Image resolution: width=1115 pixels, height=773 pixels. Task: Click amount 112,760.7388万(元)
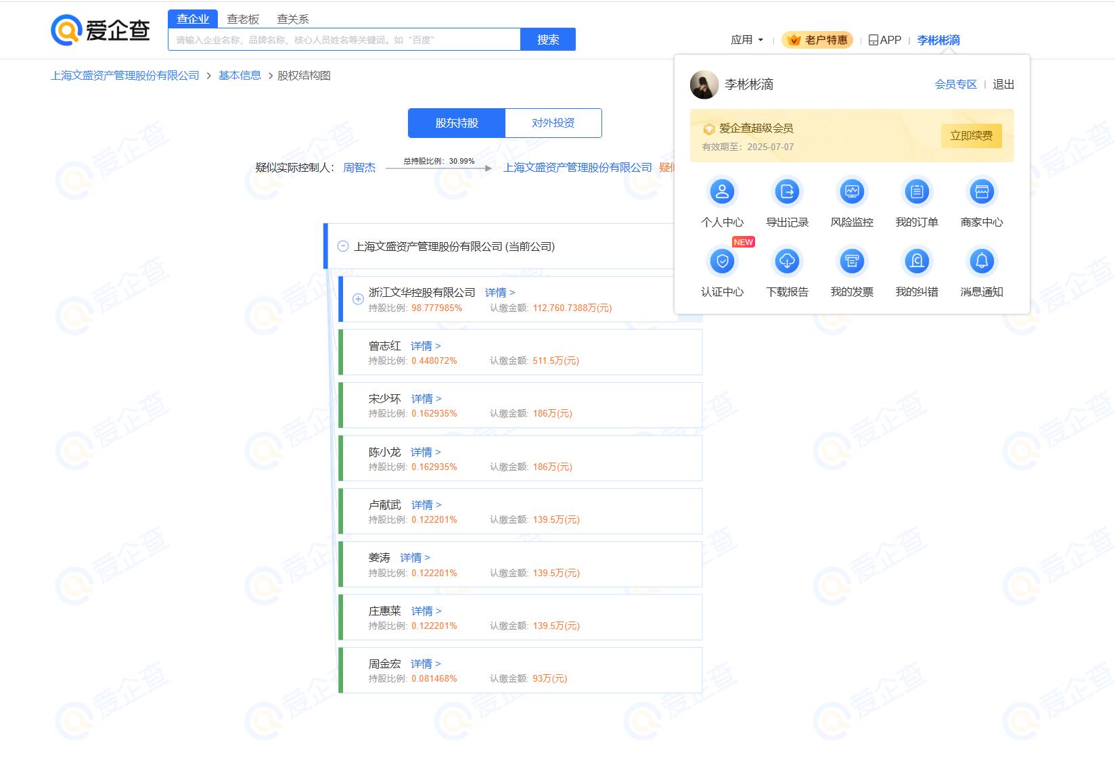point(572,308)
